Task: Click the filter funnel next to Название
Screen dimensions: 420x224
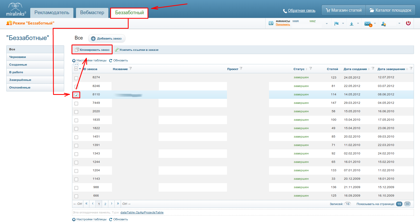Action: click(130, 69)
